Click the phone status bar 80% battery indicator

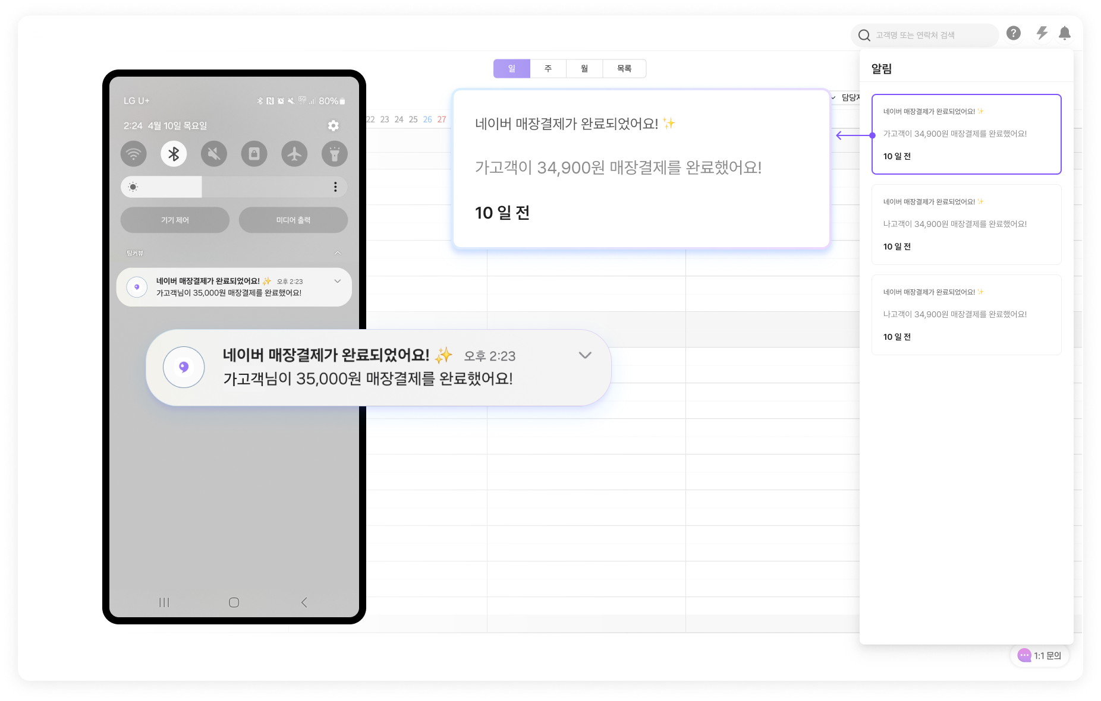coord(332,101)
